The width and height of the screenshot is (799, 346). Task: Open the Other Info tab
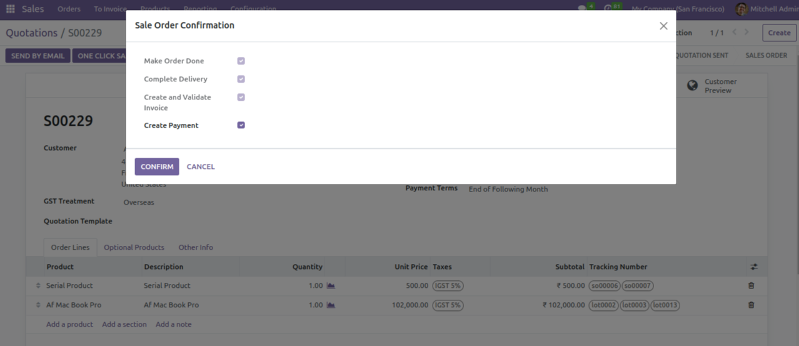click(196, 248)
